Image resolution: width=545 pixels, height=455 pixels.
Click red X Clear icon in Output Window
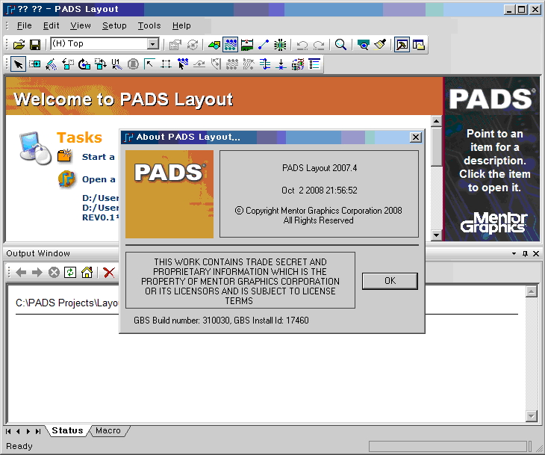109,273
